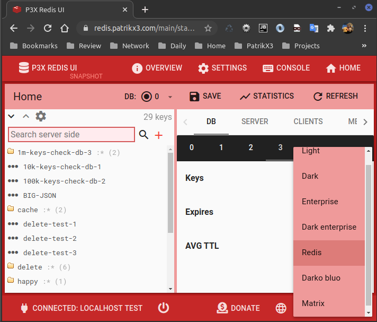Image resolution: width=377 pixels, height=322 pixels.
Task: Disconnect using the power icon
Action: click(164, 308)
